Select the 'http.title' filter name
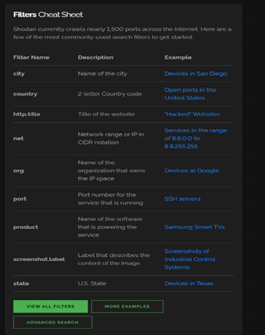Image resolution: width=265 pixels, height=335 pixels. click(x=27, y=114)
